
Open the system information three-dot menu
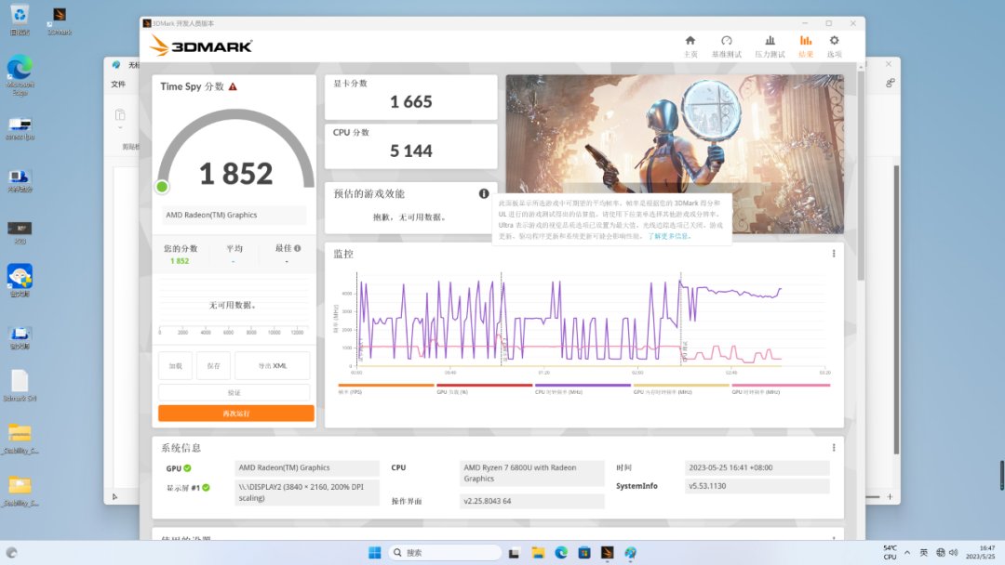[833, 447]
